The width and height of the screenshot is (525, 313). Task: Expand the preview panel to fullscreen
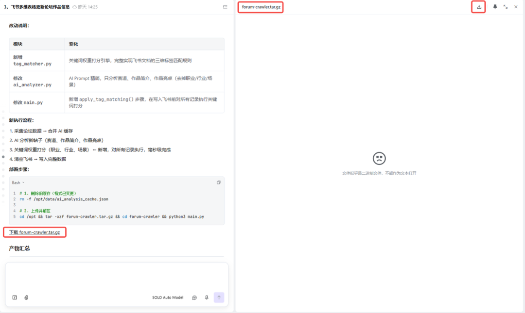pyautogui.click(x=506, y=7)
